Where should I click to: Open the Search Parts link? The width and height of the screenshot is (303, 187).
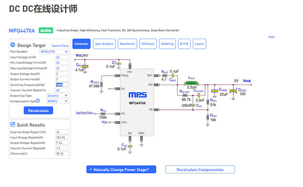tap(60, 46)
